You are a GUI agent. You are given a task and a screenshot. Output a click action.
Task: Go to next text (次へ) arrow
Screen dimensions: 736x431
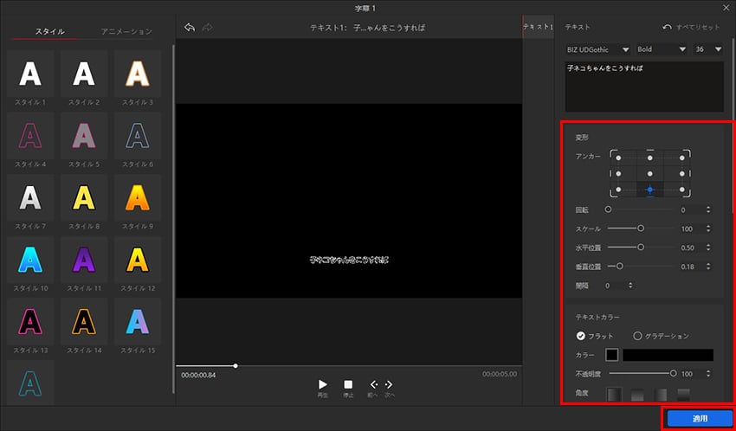(x=390, y=384)
